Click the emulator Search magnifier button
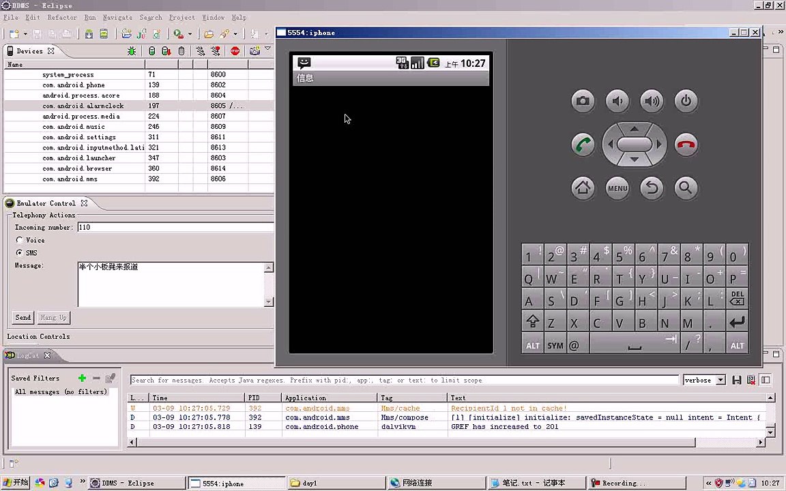The height and width of the screenshot is (491, 786). 686,188
